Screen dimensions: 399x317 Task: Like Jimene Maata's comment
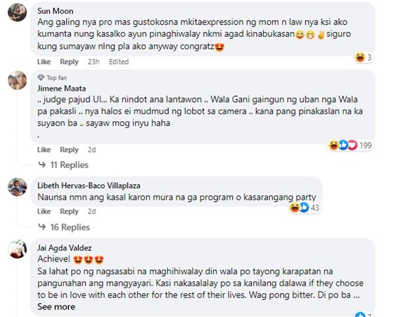tap(44, 149)
